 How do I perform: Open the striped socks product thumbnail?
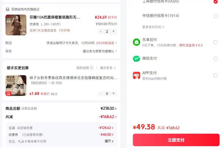pos(16,86)
